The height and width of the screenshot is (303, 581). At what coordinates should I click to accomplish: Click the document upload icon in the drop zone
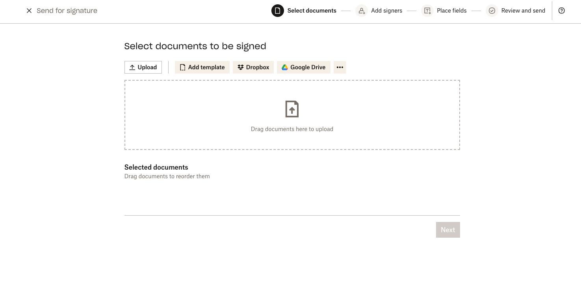[292, 109]
